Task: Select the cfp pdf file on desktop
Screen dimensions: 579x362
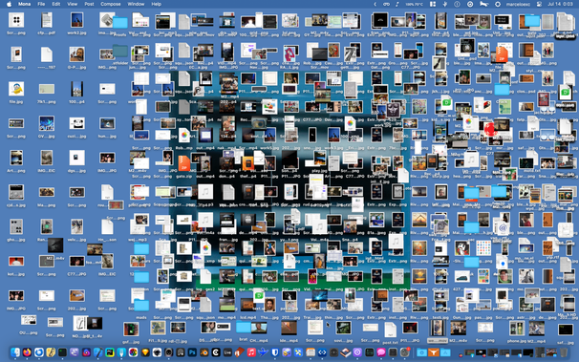Action: point(47,23)
